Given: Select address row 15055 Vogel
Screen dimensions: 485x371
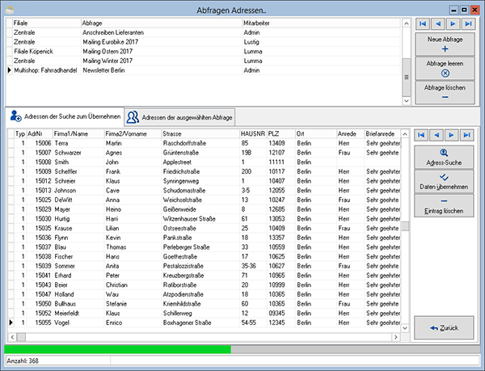Looking at the screenshot, I should pyautogui.click(x=205, y=323).
